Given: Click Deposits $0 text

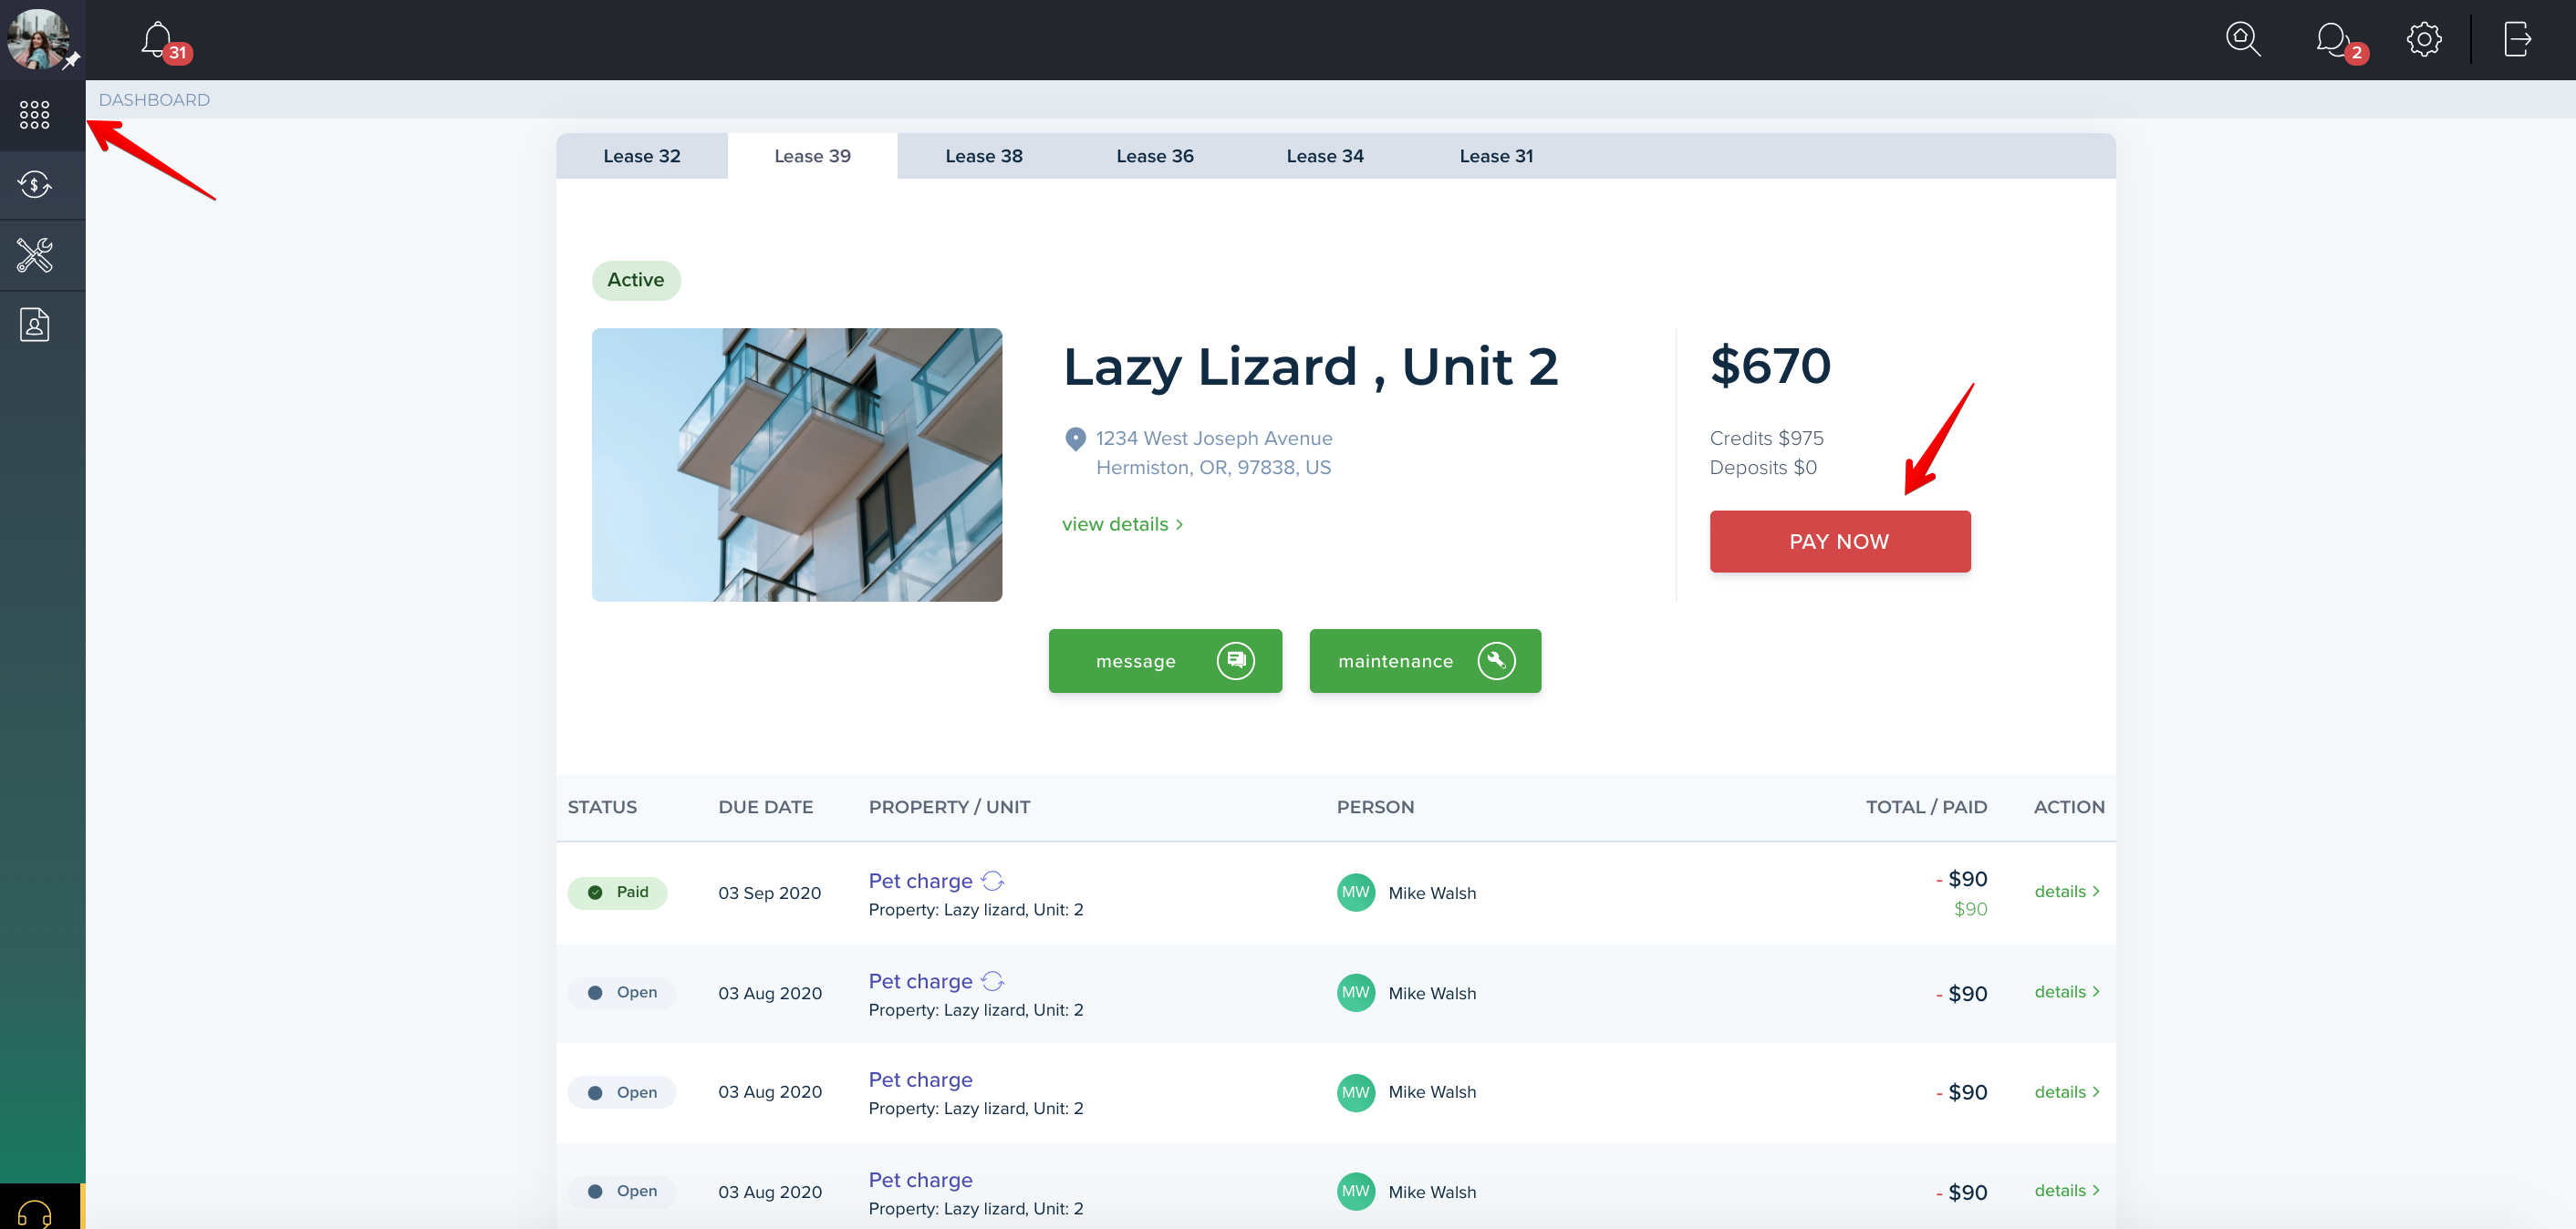Looking at the screenshot, I should click(x=1763, y=468).
